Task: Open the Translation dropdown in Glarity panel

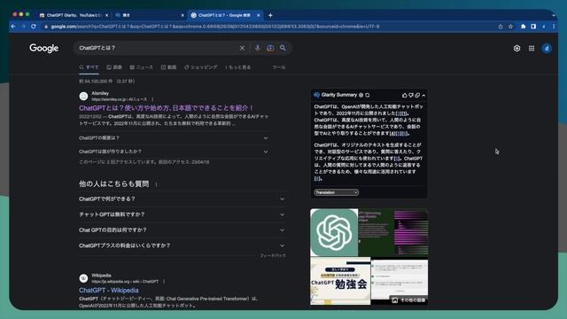Action: (x=337, y=192)
